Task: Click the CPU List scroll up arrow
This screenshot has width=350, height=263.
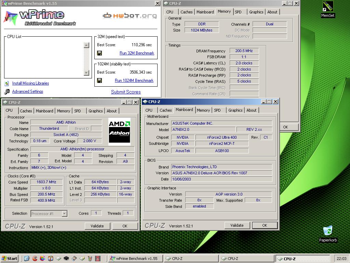Action: (x=86, y=45)
